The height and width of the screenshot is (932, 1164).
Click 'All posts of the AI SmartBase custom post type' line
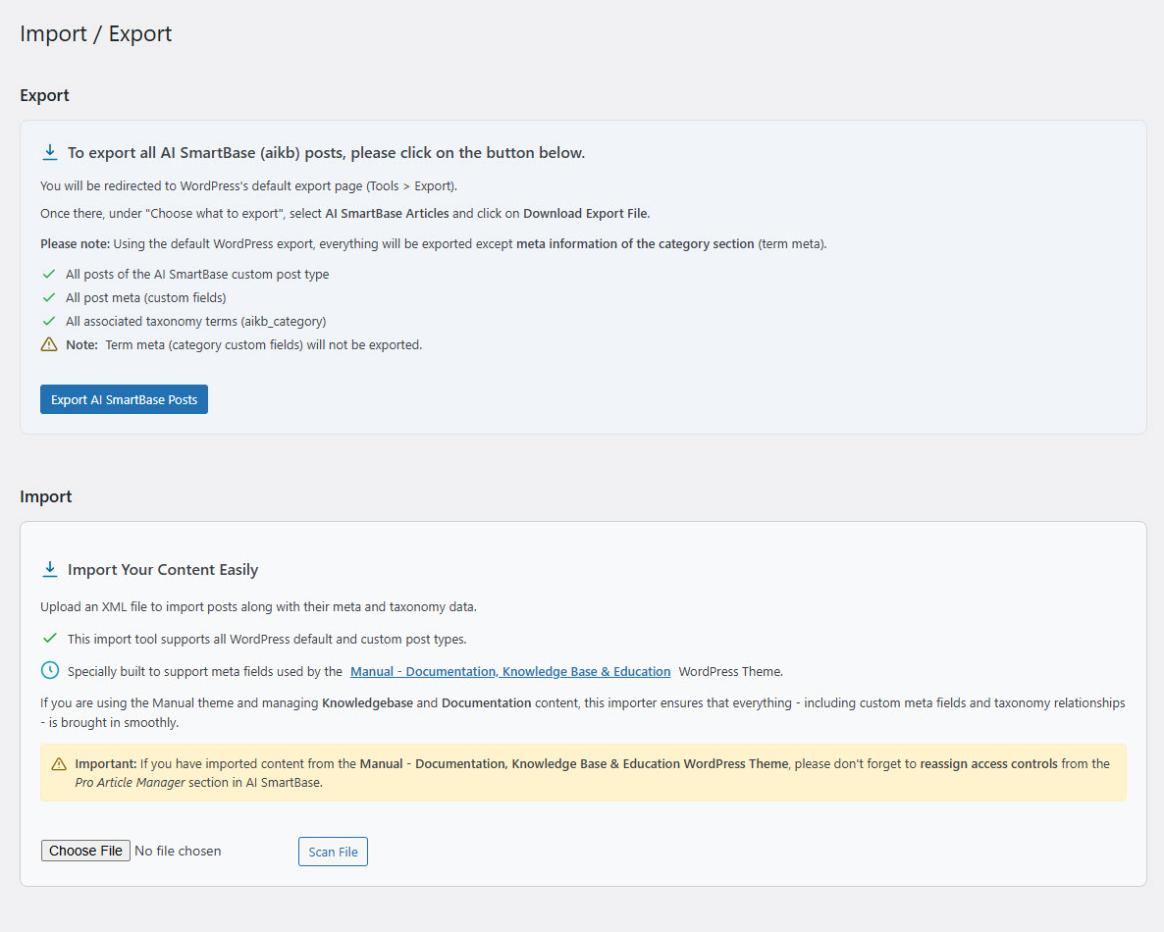coord(197,275)
